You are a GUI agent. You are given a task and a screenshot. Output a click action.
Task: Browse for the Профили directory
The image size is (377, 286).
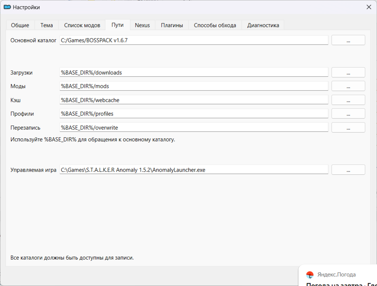click(x=348, y=114)
